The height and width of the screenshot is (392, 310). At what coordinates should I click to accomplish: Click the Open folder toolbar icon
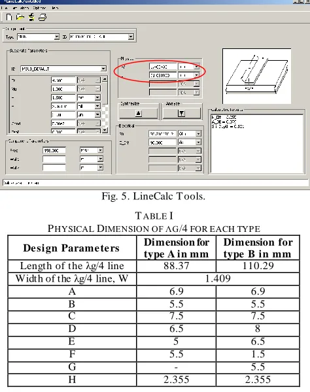pyautogui.click(x=20, y=17)
